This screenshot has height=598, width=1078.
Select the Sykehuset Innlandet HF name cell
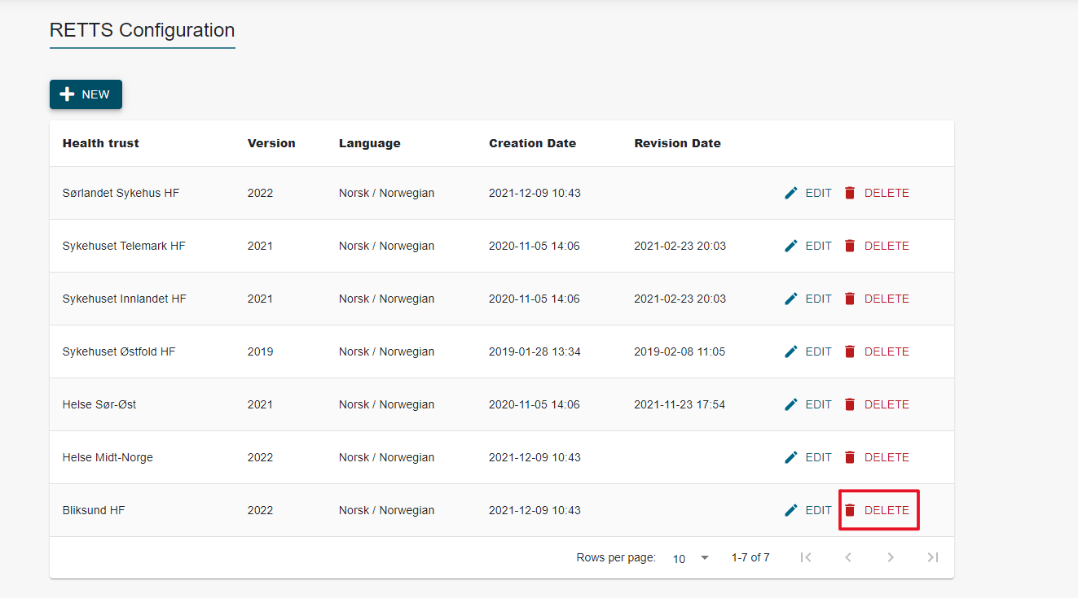point(125,299)
